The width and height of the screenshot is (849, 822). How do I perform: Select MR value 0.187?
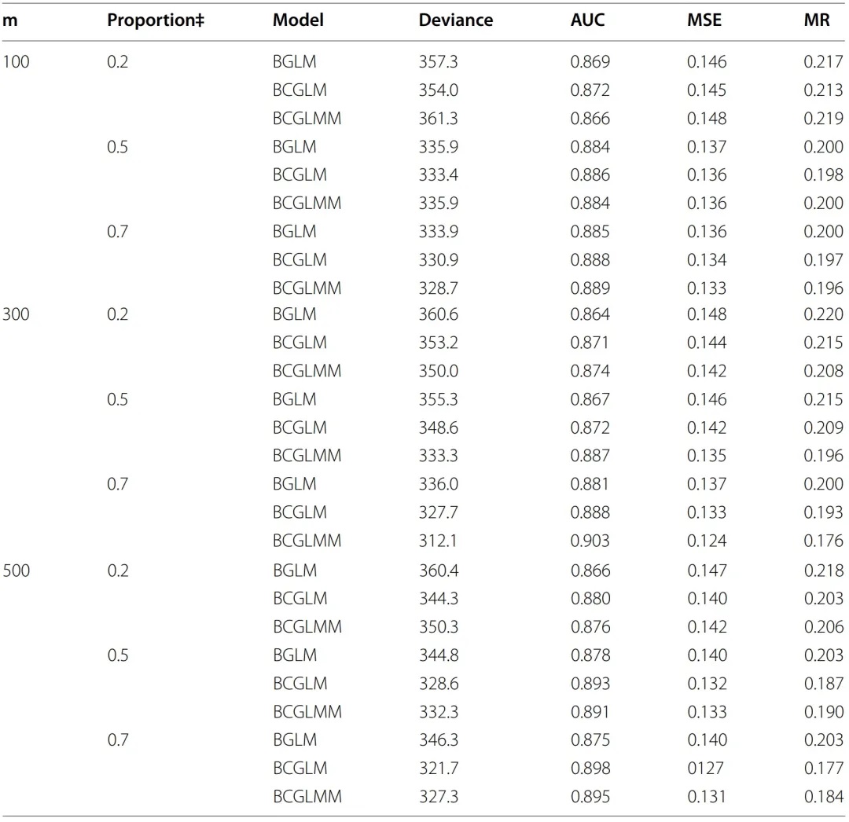pos(824,684)
